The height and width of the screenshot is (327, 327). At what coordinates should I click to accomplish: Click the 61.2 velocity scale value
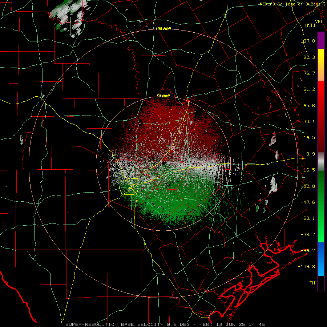[x=309, y=89]
